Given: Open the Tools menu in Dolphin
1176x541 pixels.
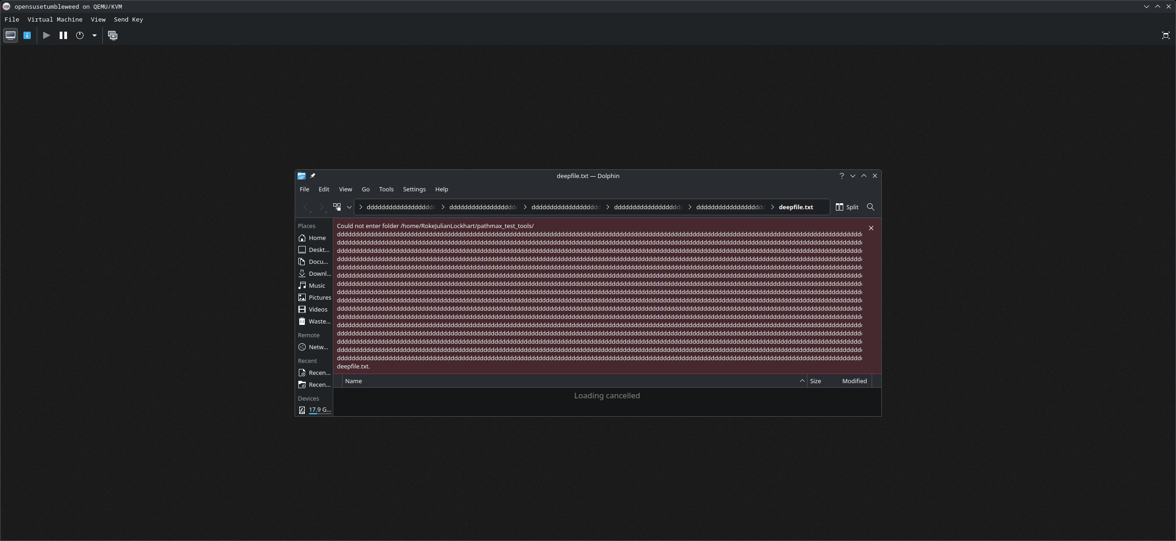Looking at the screenshot, I should [x=386, y=189].
